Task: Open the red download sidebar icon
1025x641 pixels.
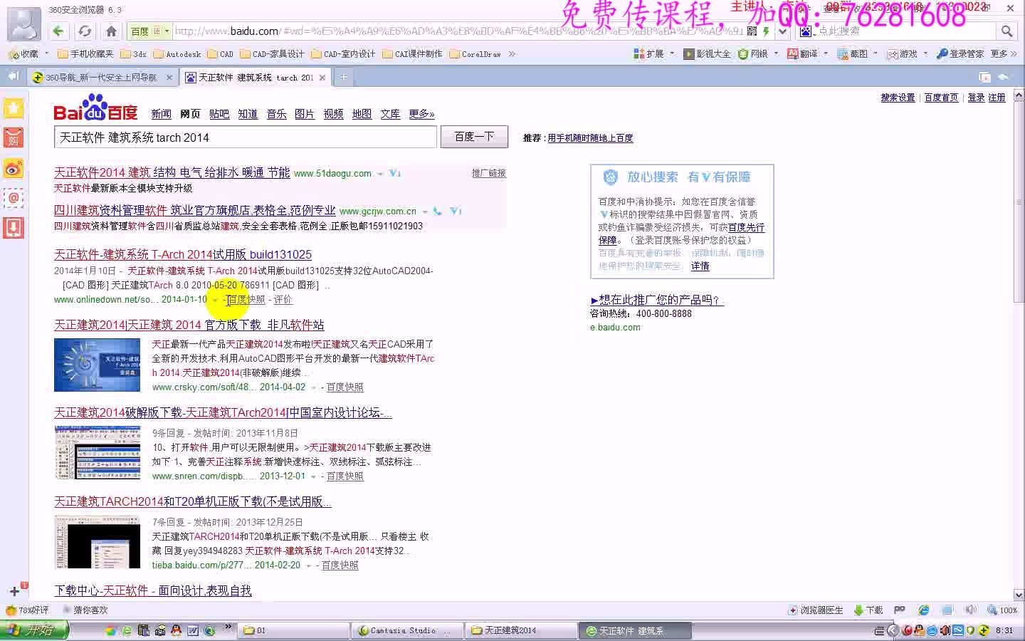Action: tap(14, 228)
